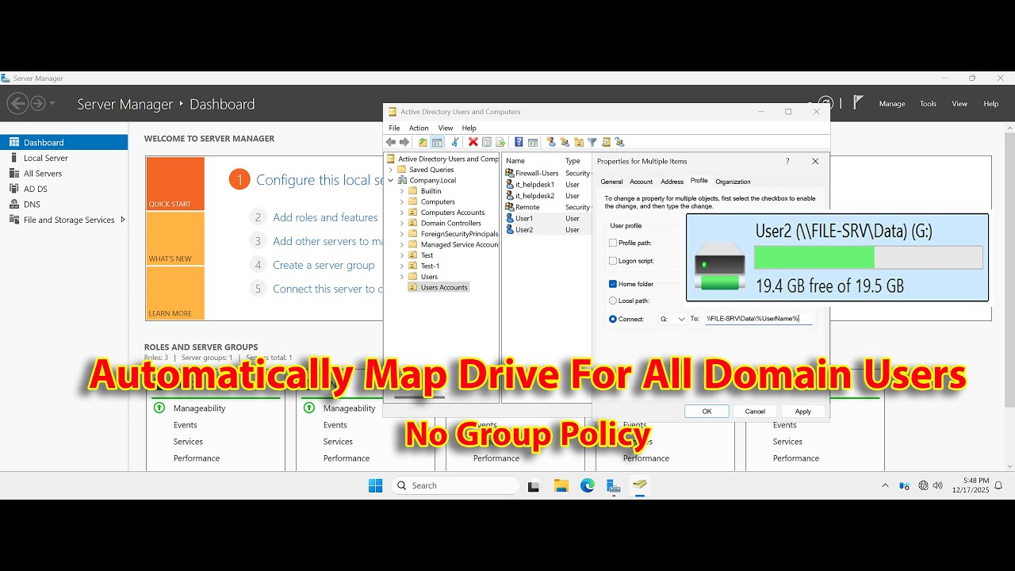
Task: Click the Up one level folder icon
Action: 423,142
